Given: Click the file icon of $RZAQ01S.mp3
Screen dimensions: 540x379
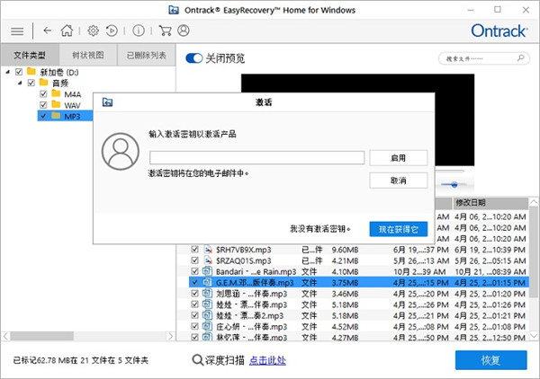Looking at the screenshot, I should [x=208, y=260].
